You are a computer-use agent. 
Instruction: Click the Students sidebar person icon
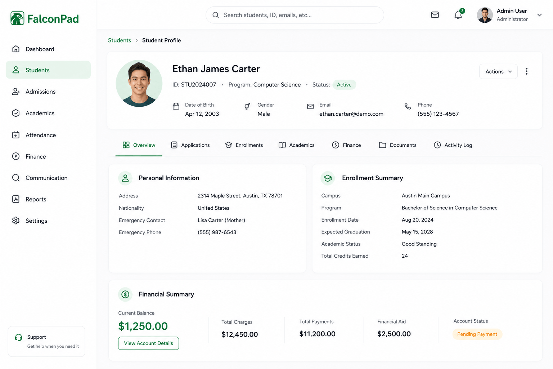16,70
